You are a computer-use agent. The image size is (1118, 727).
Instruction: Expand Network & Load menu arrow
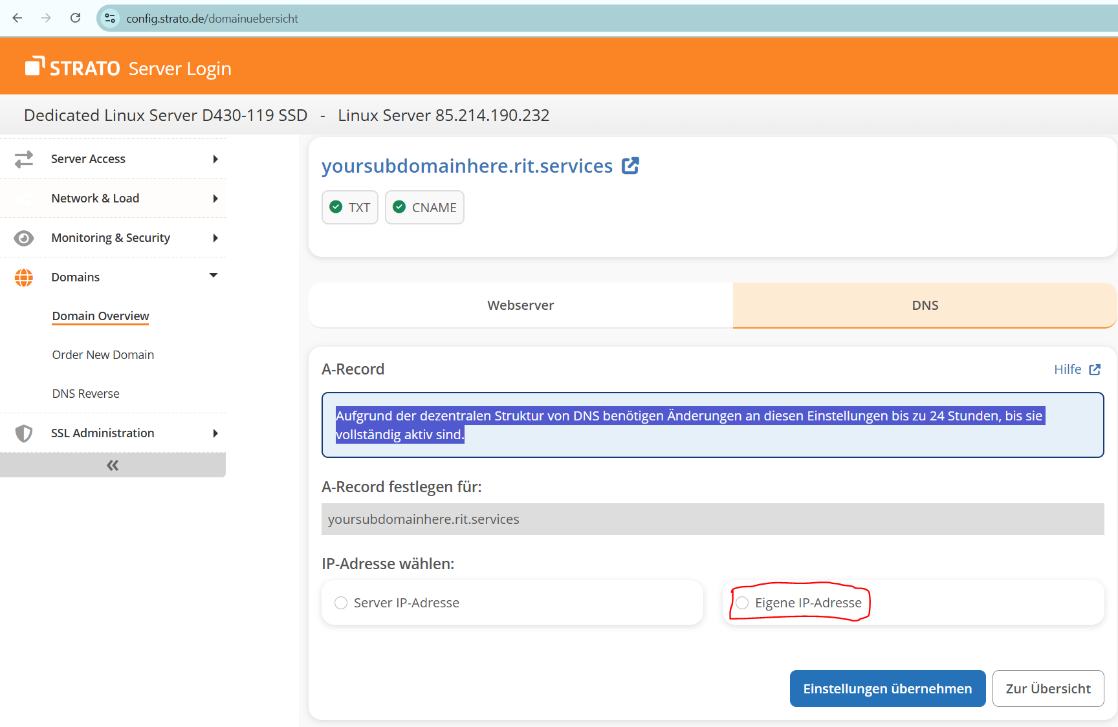tap(215, 199)
